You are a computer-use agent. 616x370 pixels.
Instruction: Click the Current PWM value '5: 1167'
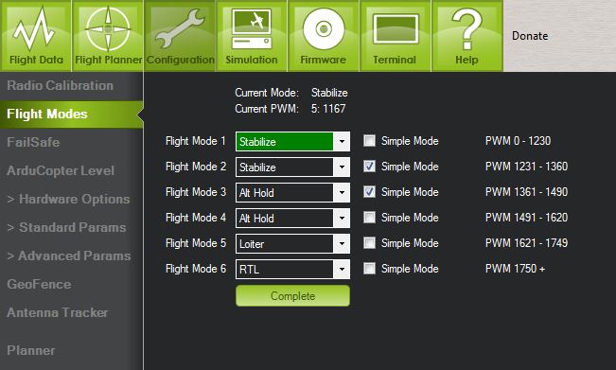pos(328,109)
